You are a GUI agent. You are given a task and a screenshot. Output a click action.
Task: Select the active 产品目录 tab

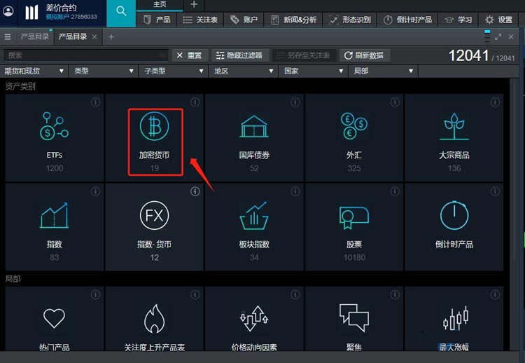[x=73, y=36]
